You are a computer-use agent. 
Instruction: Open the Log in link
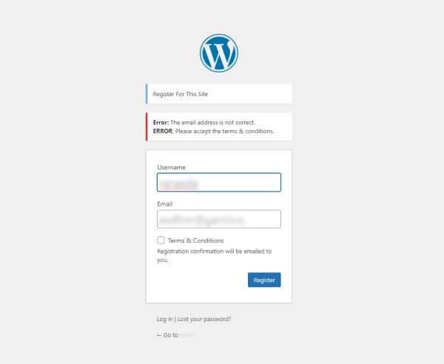point(164,319)
